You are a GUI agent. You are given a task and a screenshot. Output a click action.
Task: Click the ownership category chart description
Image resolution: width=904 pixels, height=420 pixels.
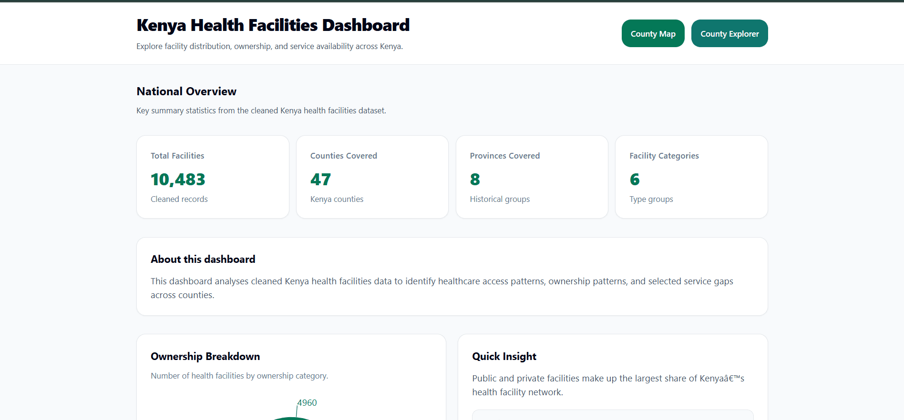pos(239,376)
